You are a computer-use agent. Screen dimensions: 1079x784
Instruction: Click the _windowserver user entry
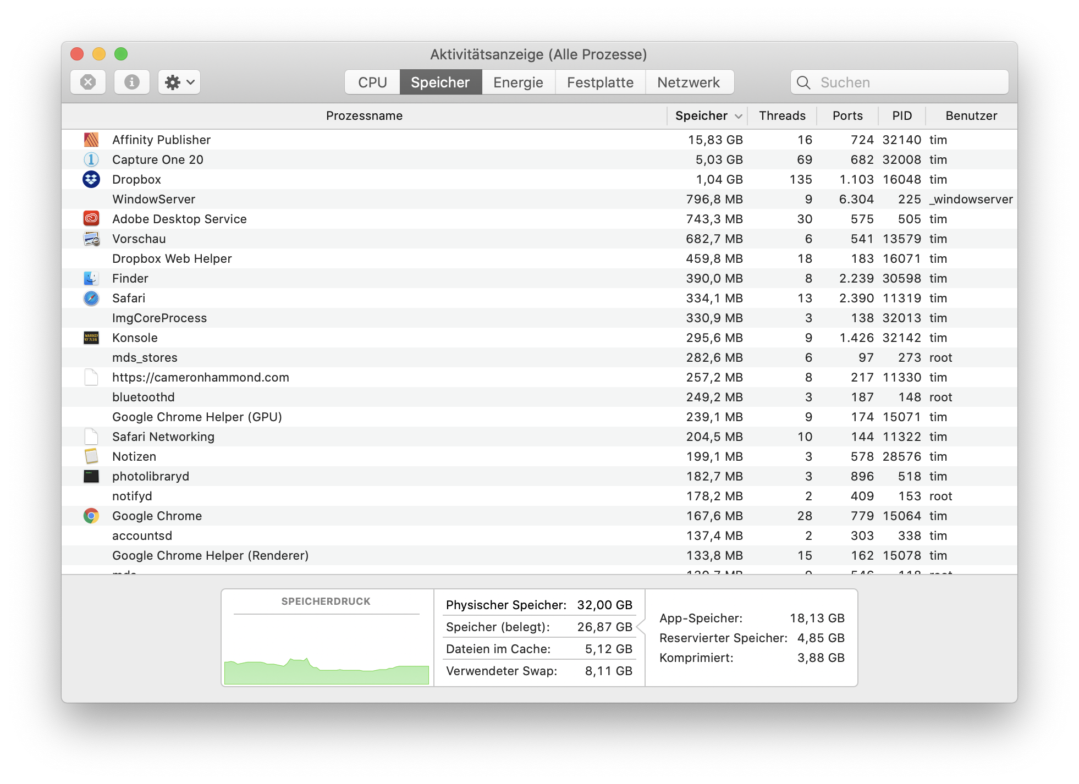971,199
